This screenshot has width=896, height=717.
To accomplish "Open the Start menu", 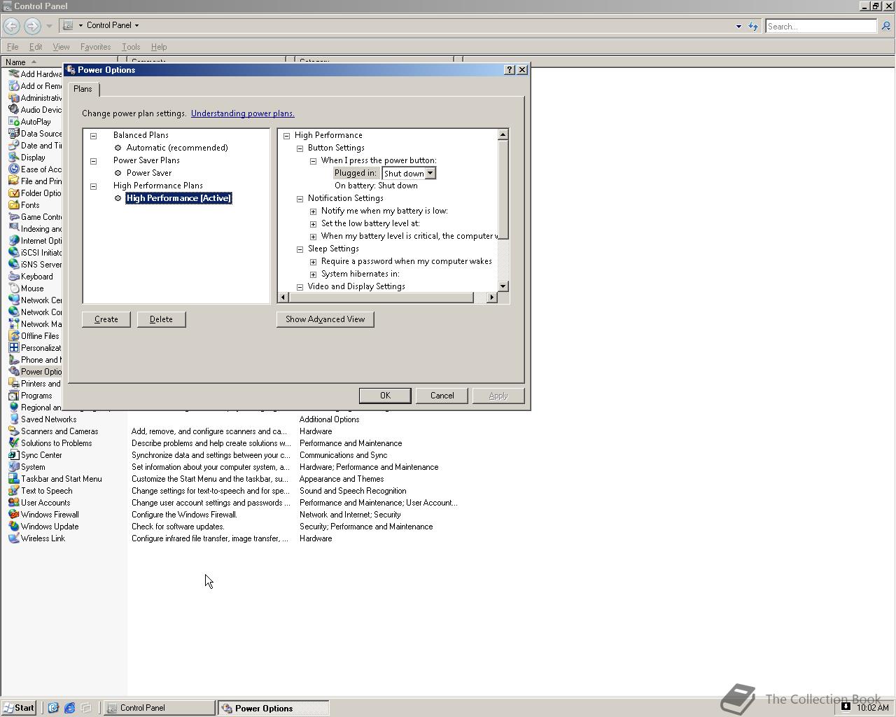I will point(18,708).
